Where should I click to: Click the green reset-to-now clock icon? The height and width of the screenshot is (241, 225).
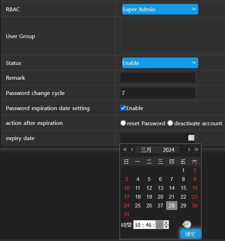click(187, 224)
